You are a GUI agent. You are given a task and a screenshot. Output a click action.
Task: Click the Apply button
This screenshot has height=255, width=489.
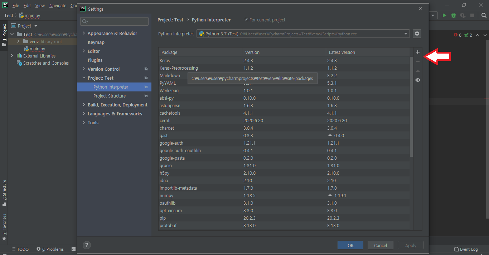(411, 245)
